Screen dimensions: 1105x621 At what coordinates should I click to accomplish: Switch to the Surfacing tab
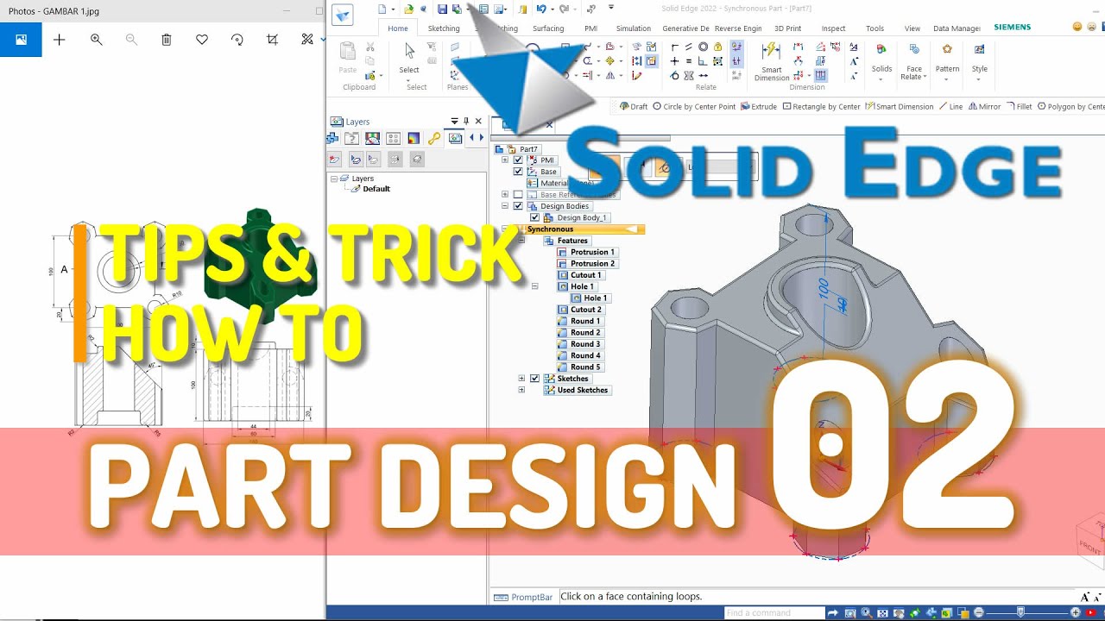click(548, 28)
